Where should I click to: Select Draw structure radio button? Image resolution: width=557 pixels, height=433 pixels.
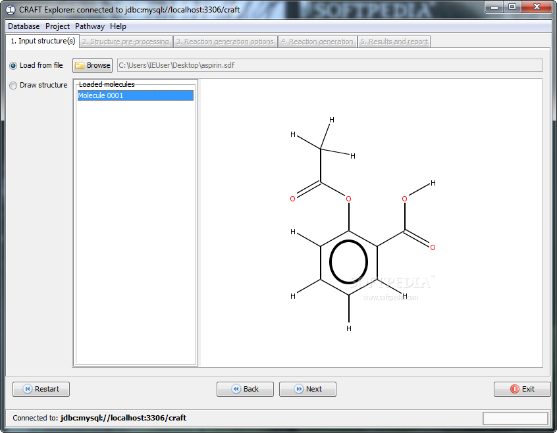click(13, 86)
